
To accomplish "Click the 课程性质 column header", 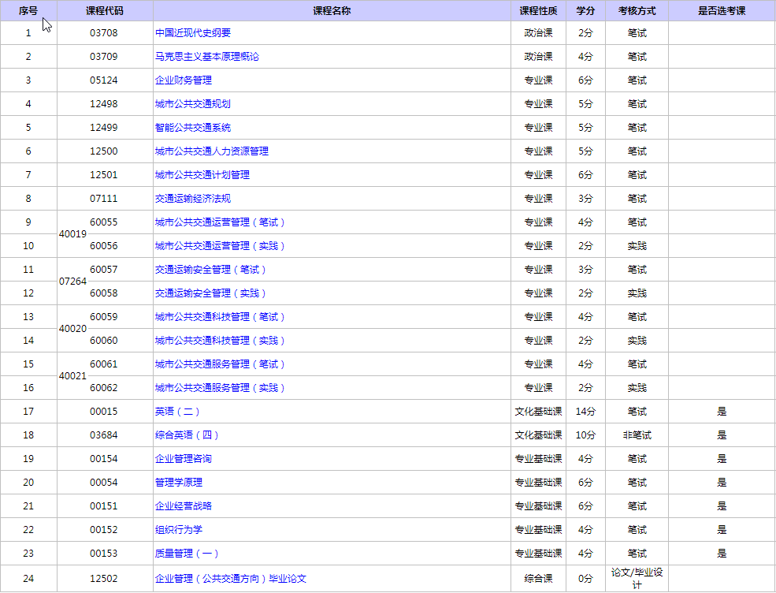I will 538,11.
